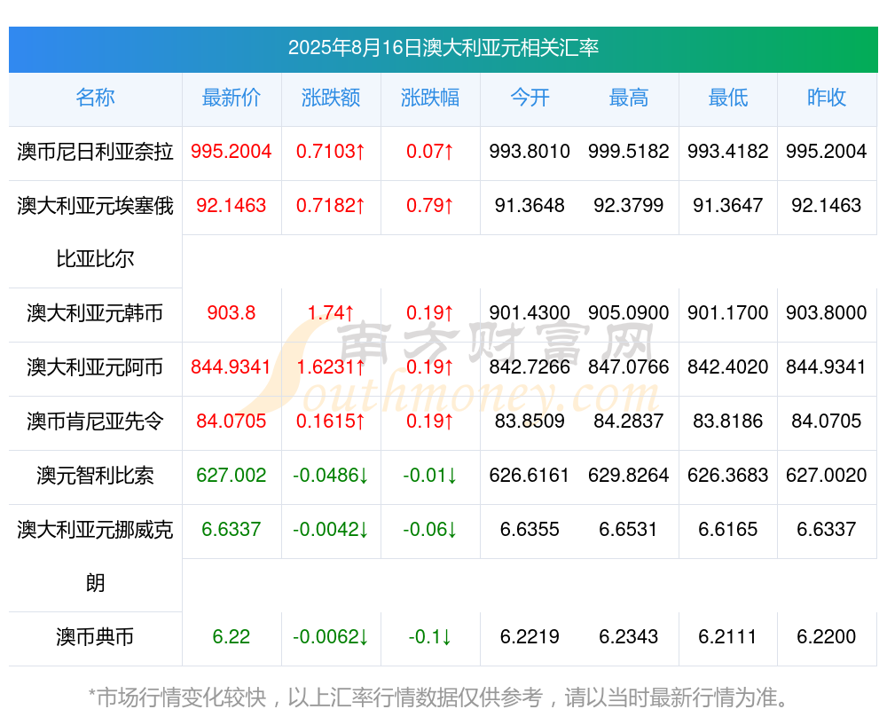The image size is (887, 725).
Task: Click the high value 629.8264
Action: tap(629, 476)
